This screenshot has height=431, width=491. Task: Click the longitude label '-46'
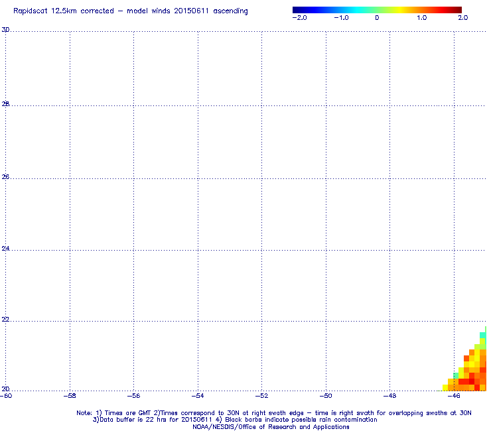(x=454, y=396)
